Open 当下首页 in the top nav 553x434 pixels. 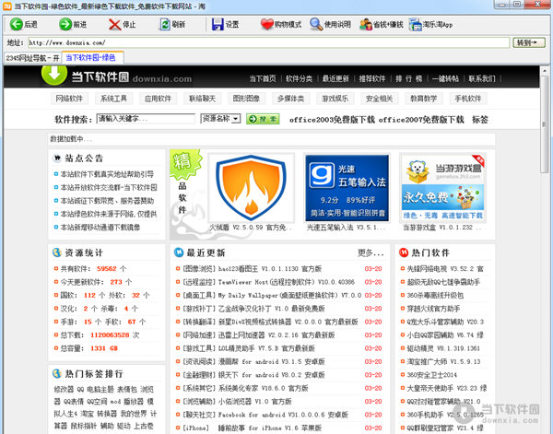click(263, 78)
